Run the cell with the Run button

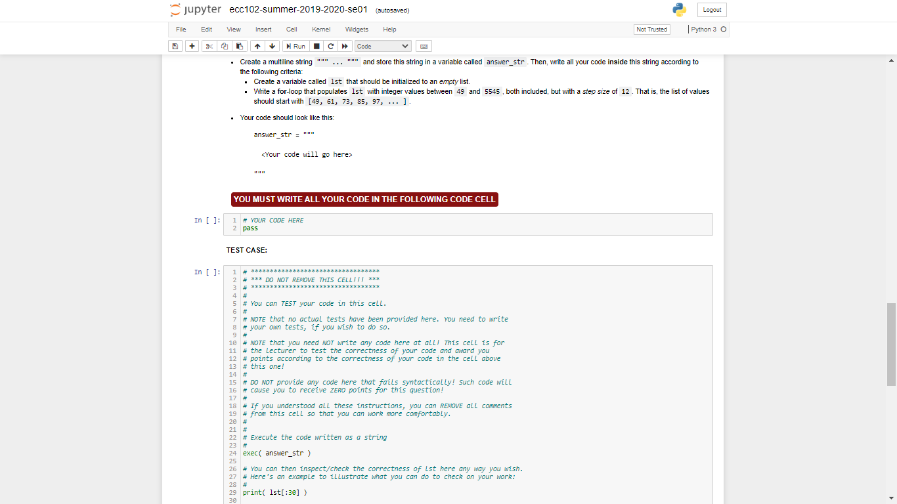tap(295, 46)
